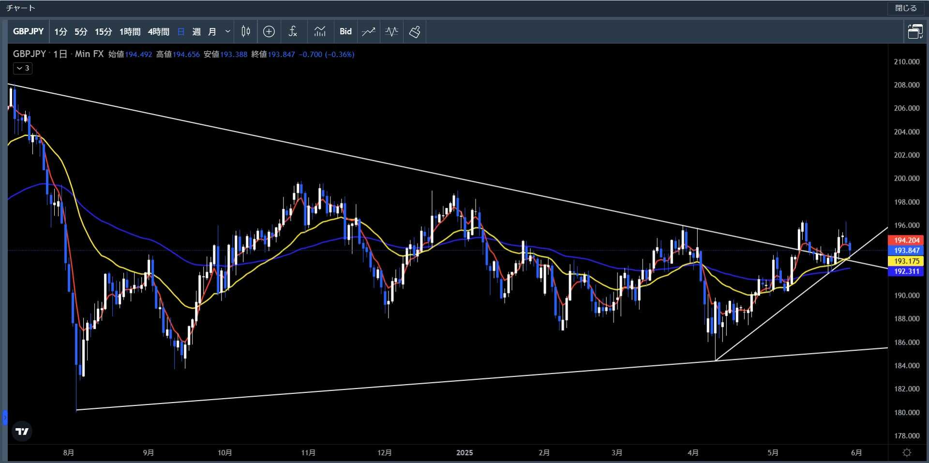Switch to the 4時間 timeframe

158,31
